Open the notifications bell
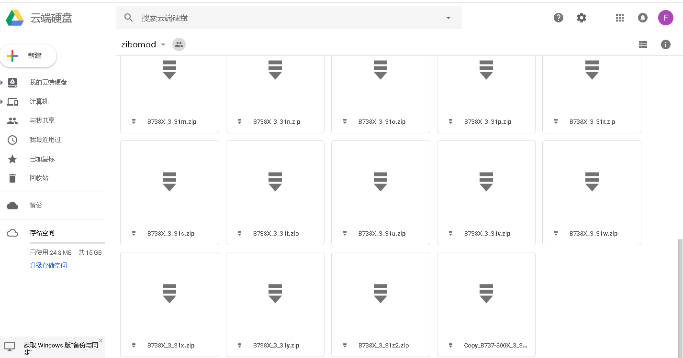 tap(643, 18)
